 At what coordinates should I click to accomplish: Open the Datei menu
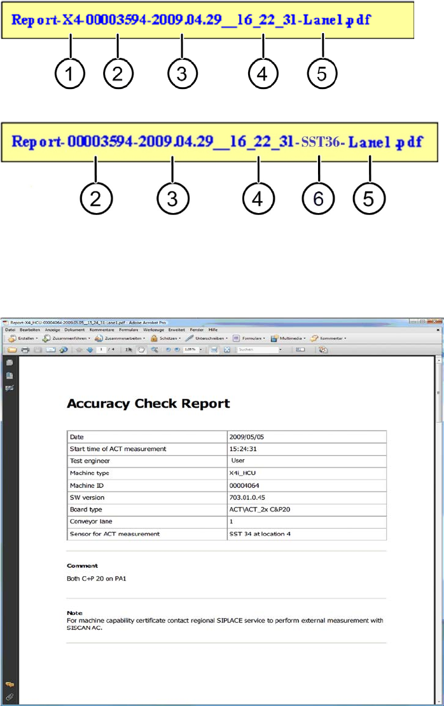(10, 329)
